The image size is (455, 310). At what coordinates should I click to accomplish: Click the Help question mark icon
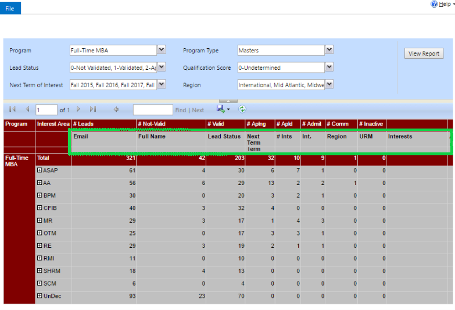[433, 4]
